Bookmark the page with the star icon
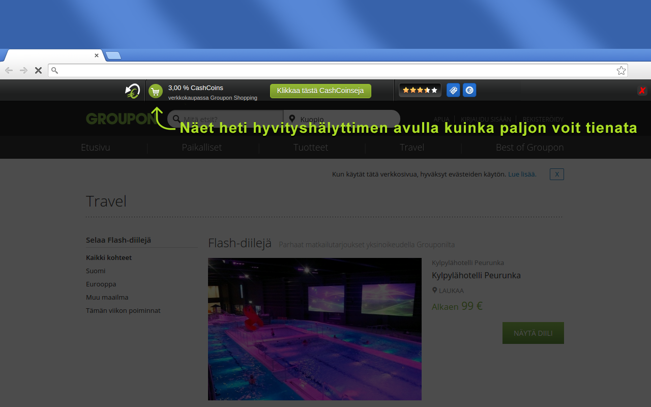The height and width of the screenshot is (407, 651). click(621, 71)
